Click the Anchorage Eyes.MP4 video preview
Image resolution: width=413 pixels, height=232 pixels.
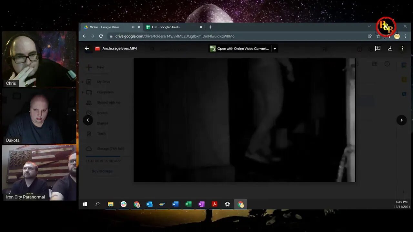[x=244, y=120]
